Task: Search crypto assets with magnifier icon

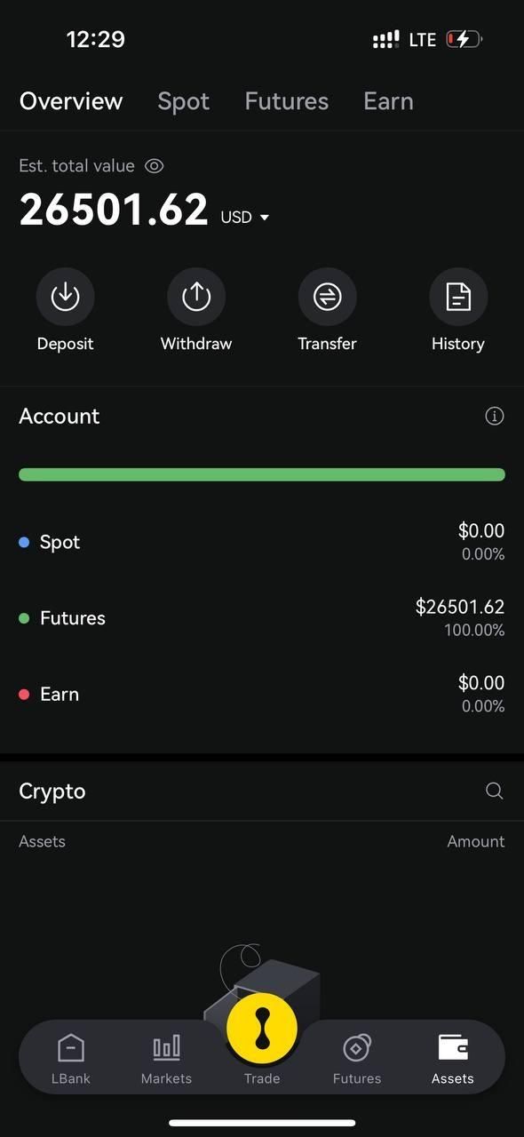Action: (495, 791)
